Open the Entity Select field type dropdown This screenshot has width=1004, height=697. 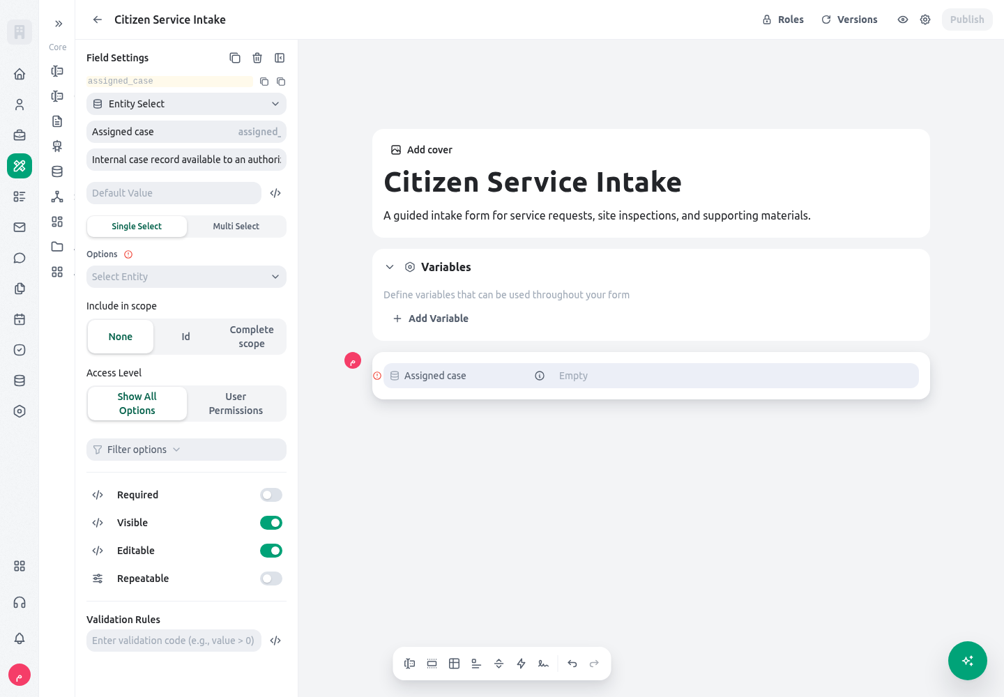[x=186, y=104]
